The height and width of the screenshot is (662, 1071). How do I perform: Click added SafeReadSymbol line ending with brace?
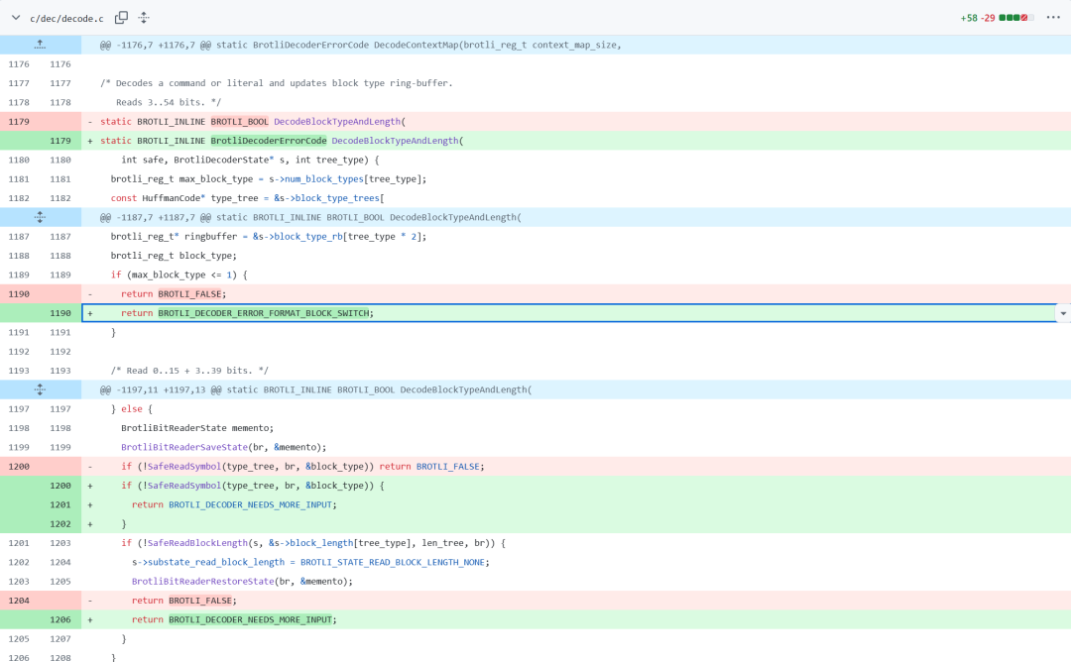tap(253, 486)
